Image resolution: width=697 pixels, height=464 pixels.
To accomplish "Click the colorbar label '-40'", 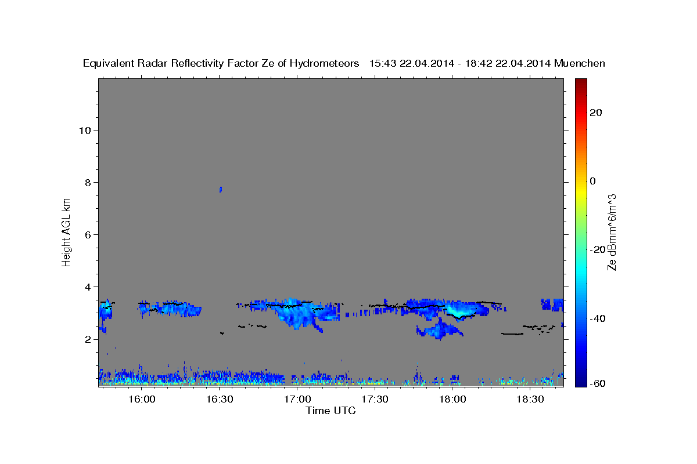I will (x=597, y=318).
